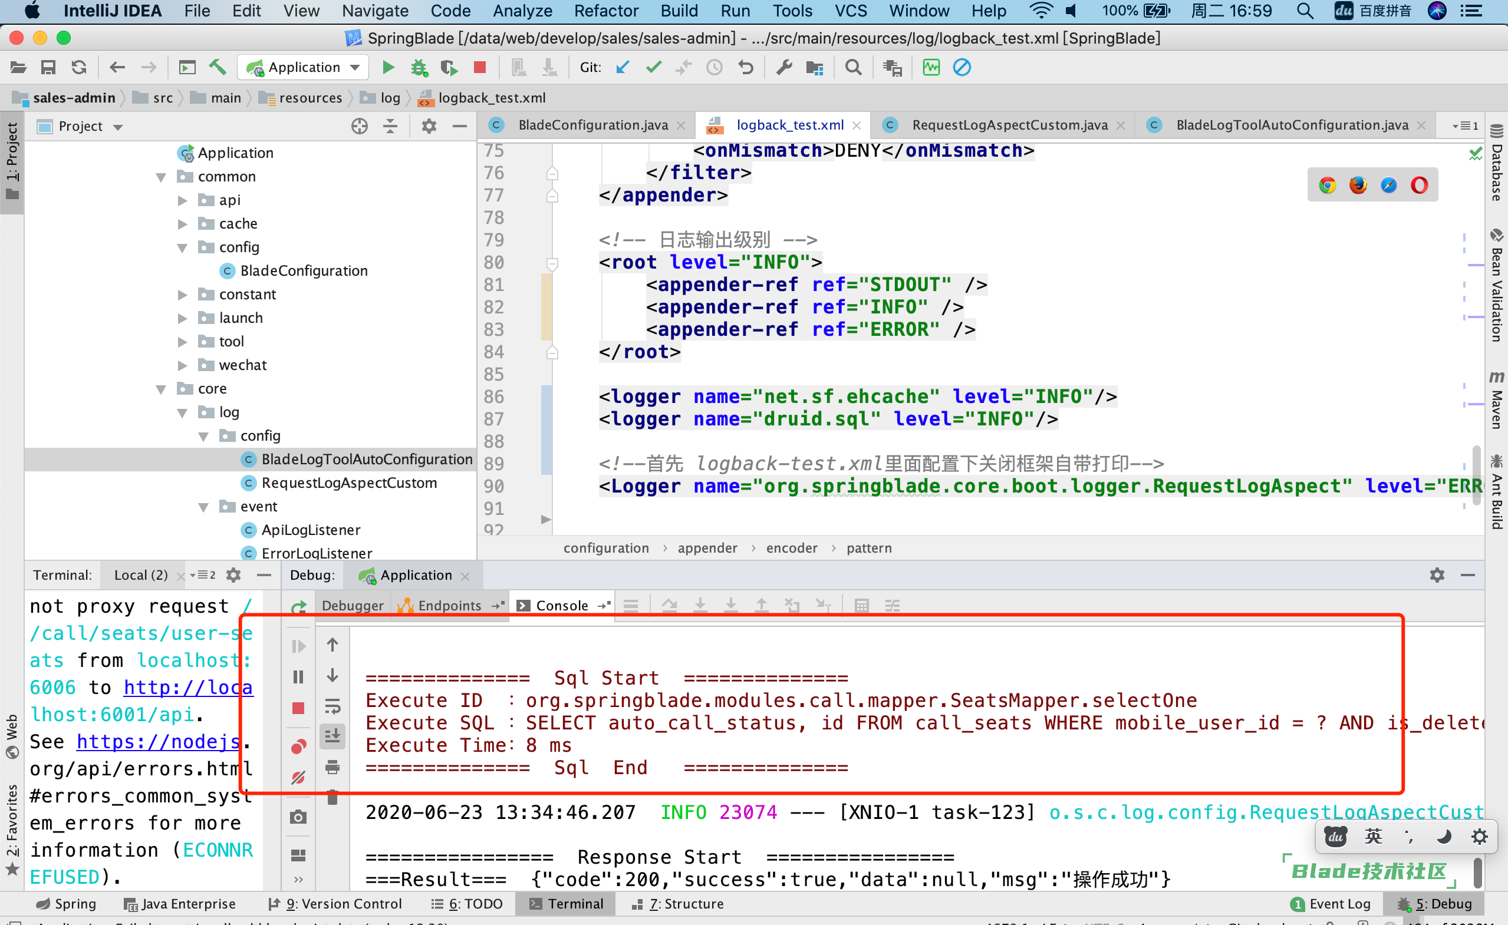The width and height of the screenshot is (1508, 925).
Task: Open the Apple menu
Action: 32,11
